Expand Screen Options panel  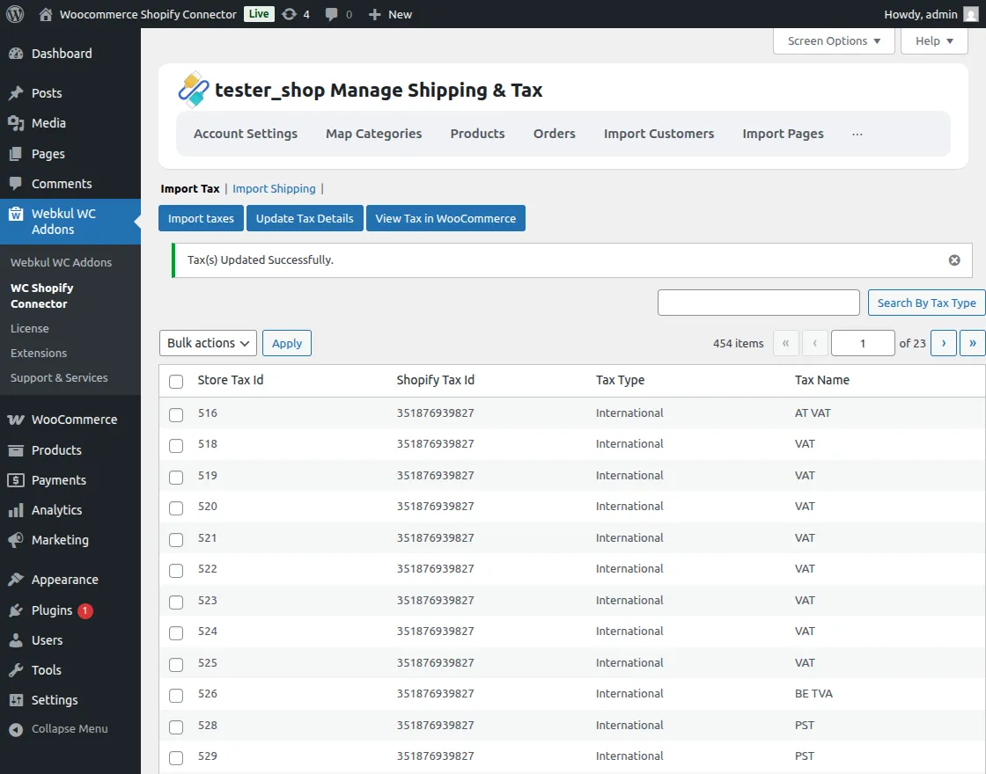(833, 41)
